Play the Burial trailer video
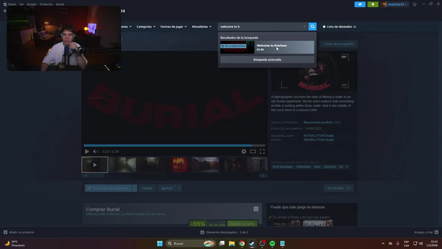The width and height of the screenshot is (442, 249). (87, 151)
